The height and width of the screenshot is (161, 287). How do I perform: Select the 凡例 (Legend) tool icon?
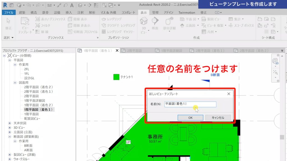pyautogui.click(x=204, y=31)
